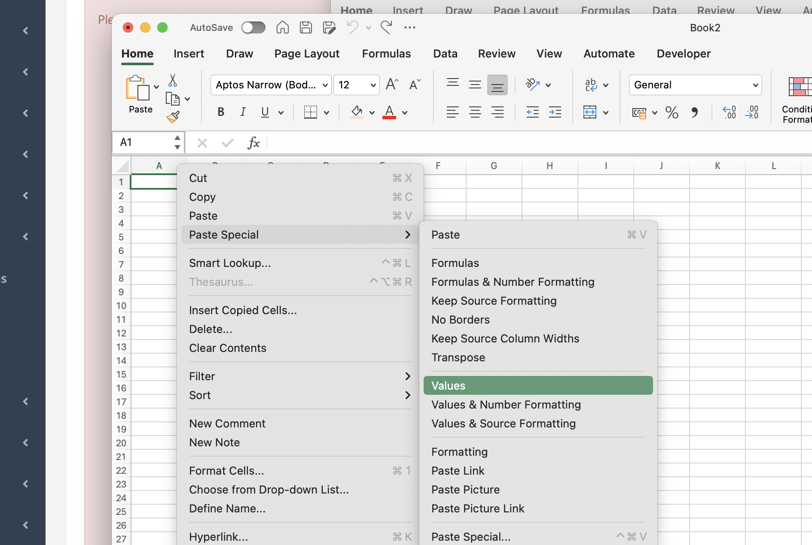Click the Redo arrow icon

coord(386,27)
